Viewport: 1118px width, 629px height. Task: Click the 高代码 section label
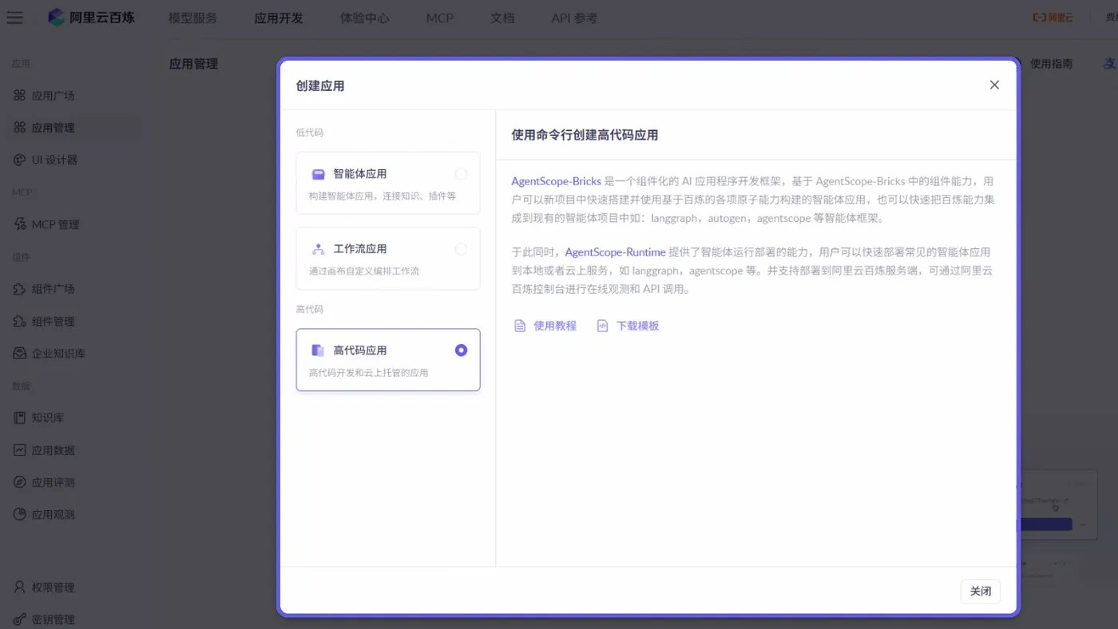(310, 309)
